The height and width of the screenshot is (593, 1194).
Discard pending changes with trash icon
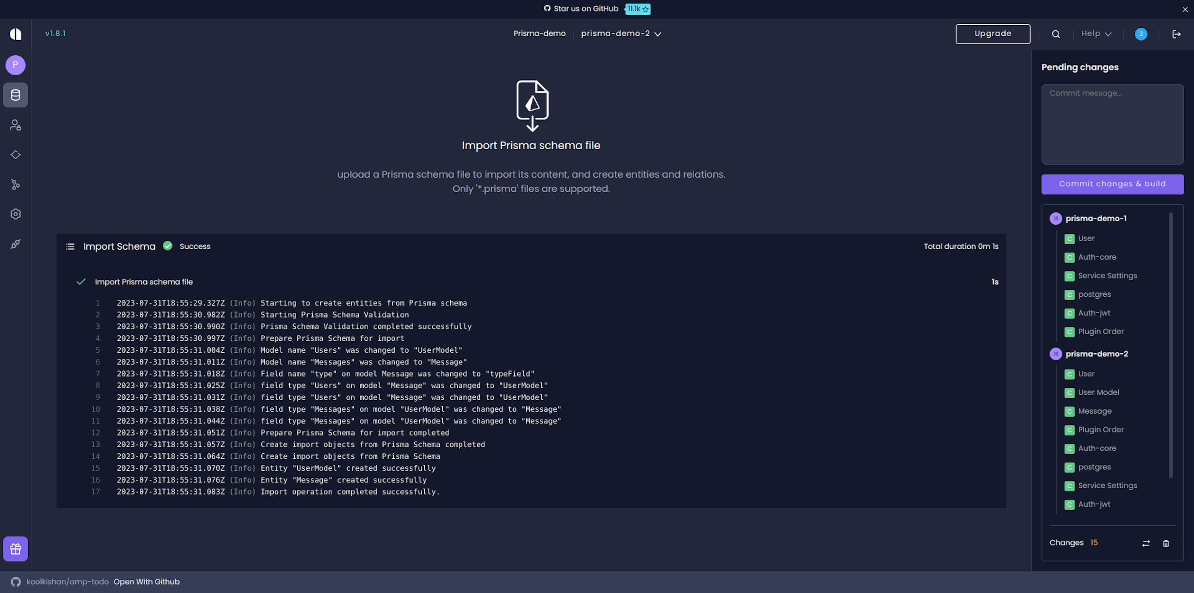click(1166, 543)
